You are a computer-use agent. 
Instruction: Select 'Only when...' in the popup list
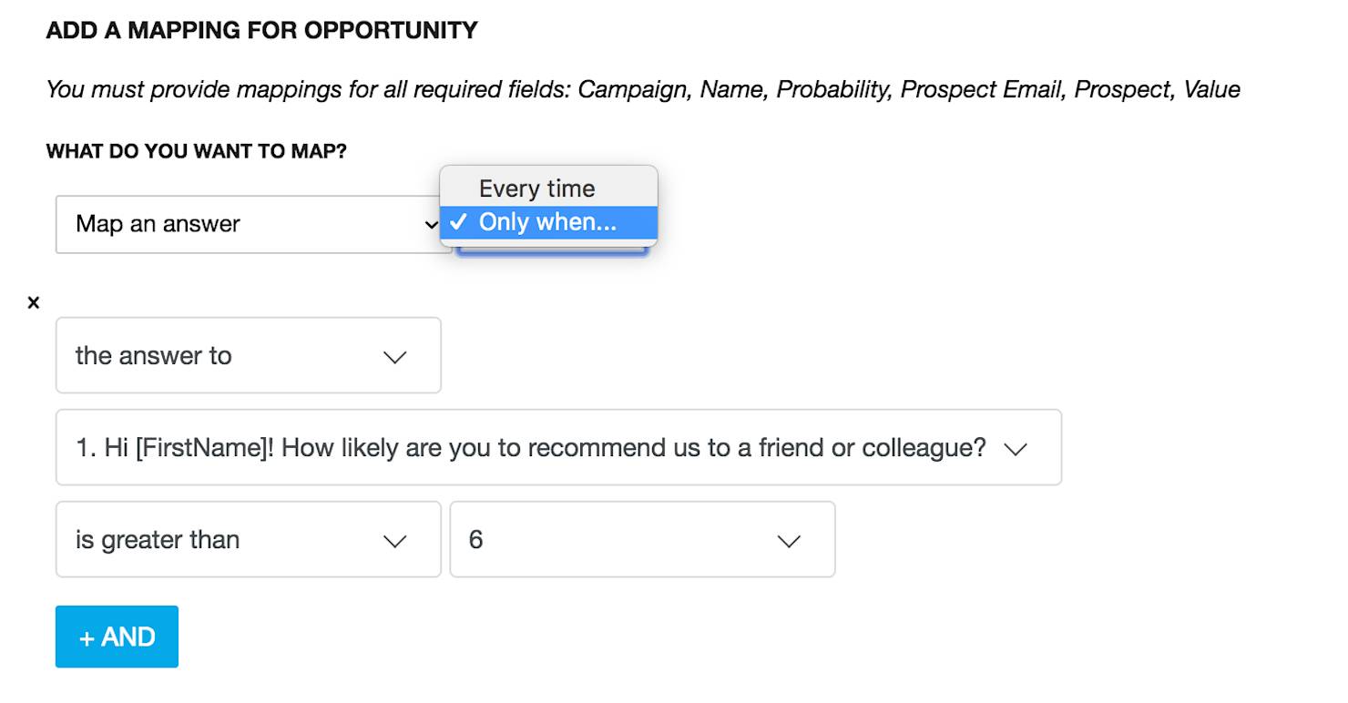(547, 222)
